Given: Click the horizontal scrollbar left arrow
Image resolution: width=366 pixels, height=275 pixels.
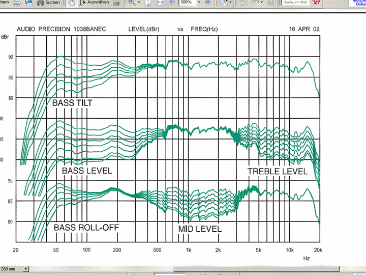Looking at the screenshot, I should [x=26, y=268].
